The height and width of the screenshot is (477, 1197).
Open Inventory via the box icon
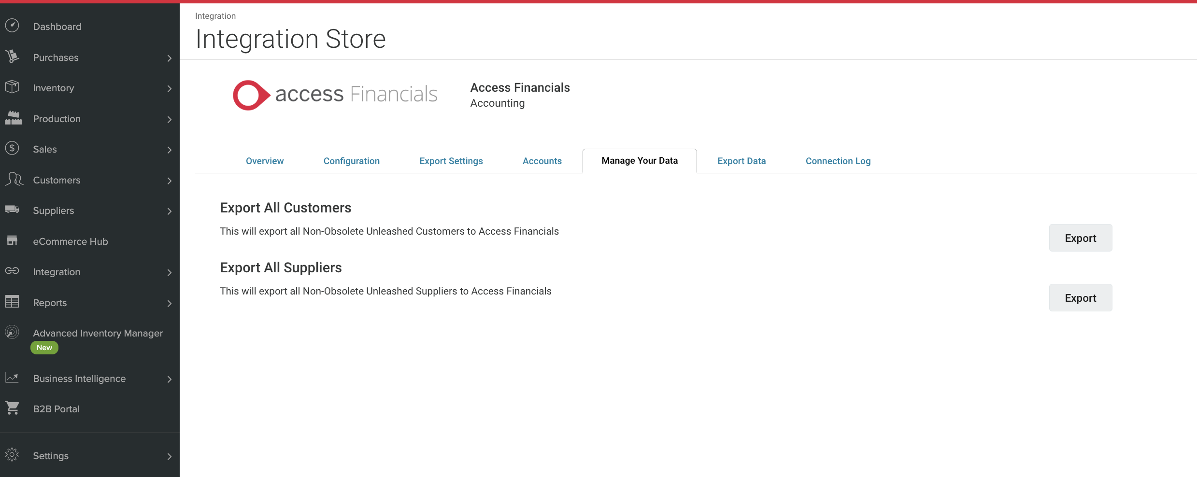tap(12, 87)
